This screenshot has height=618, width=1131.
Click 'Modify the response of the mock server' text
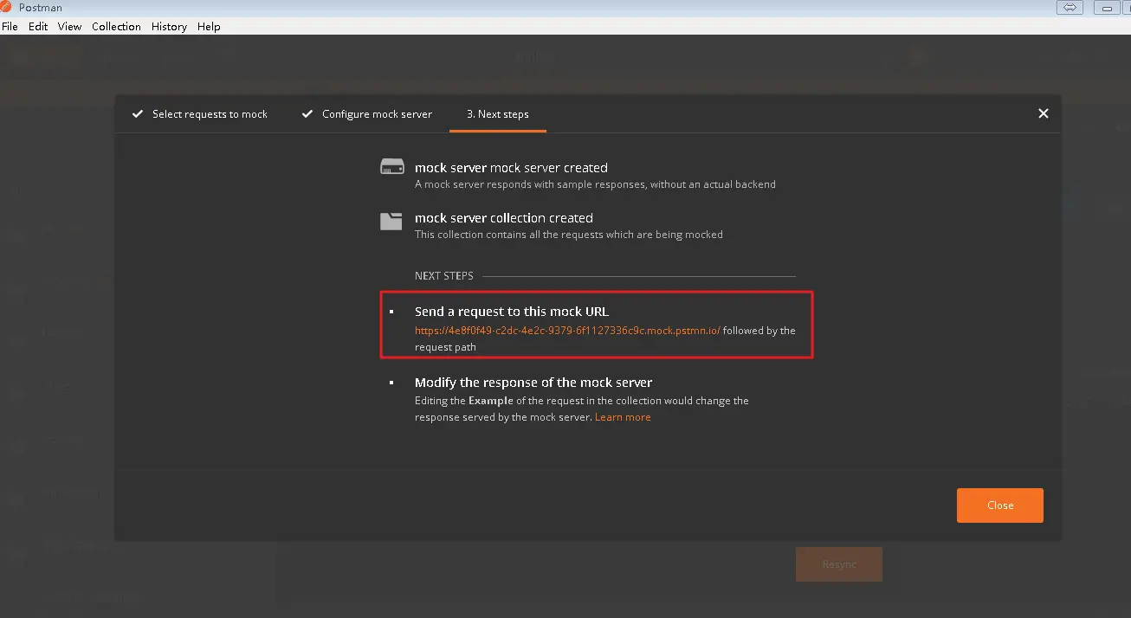pos(533,383)
